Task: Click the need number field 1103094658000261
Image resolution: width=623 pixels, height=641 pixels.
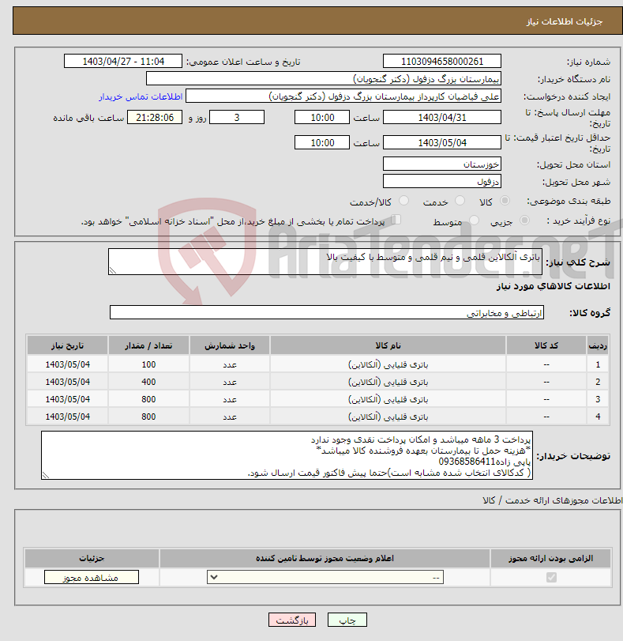Action: [442, 62]
